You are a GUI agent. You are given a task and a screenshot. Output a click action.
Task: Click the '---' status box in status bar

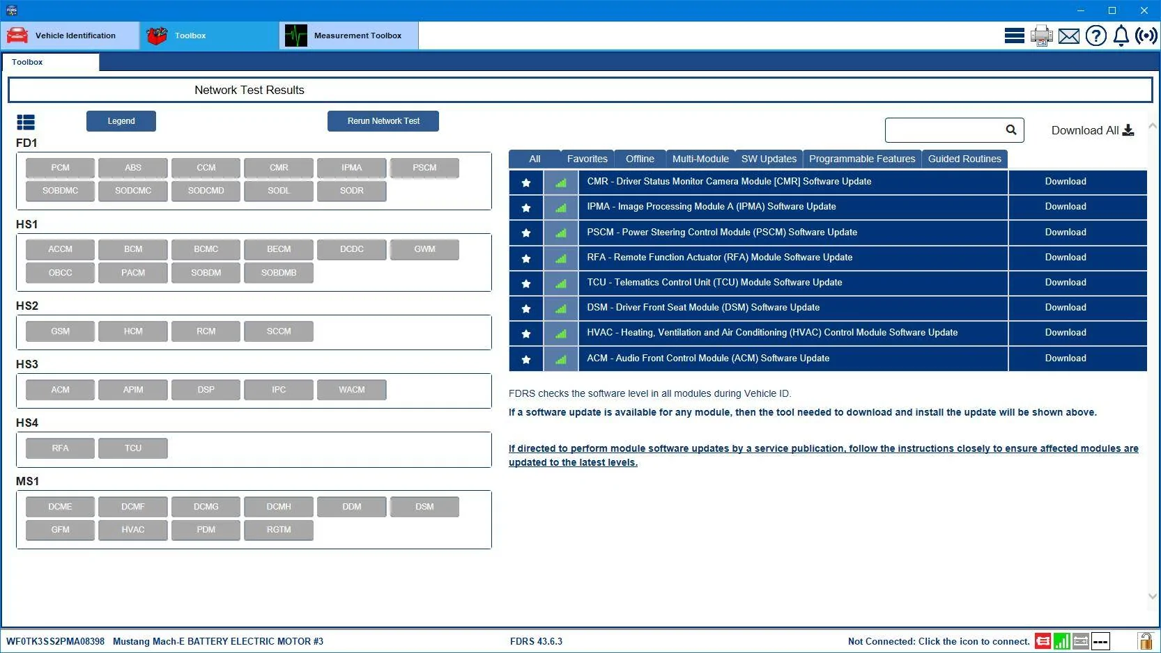[x=1100, y=641]
